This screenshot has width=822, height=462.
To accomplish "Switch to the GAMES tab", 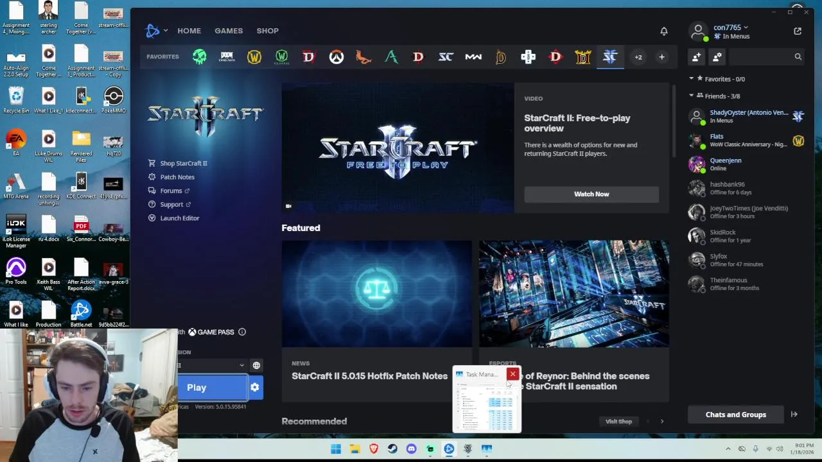I will coord(229,31).
